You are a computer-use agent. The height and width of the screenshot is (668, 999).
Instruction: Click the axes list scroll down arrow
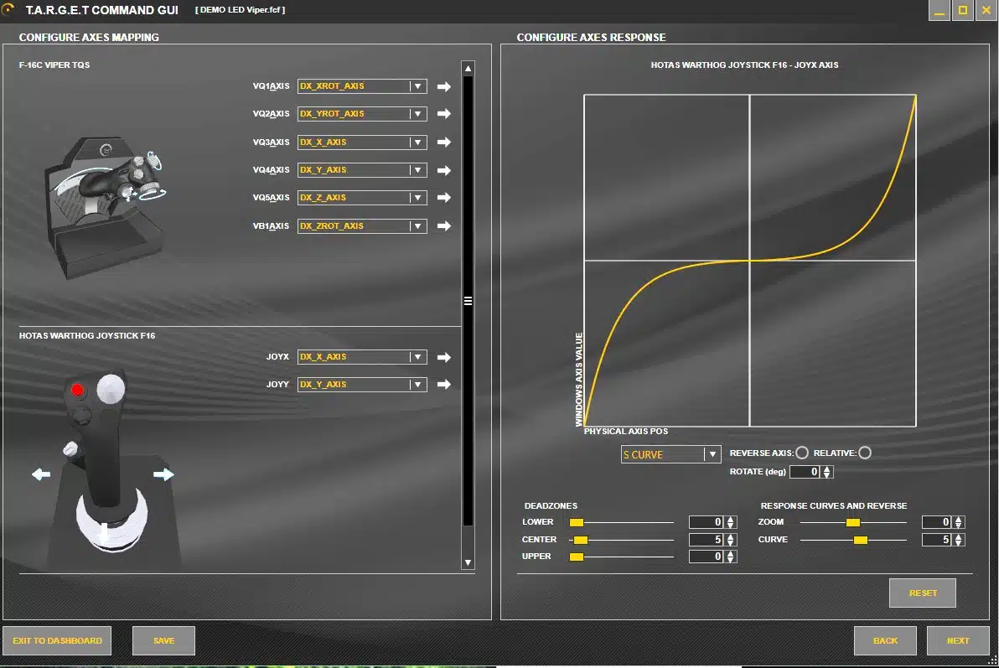pos(468,563)
